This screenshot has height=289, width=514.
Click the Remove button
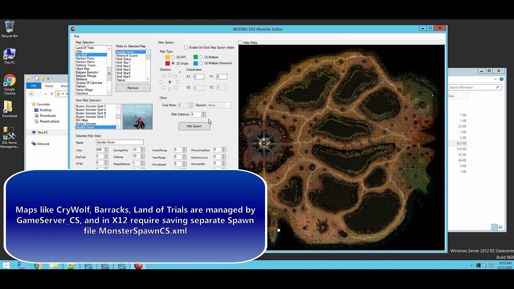[133, 88]
